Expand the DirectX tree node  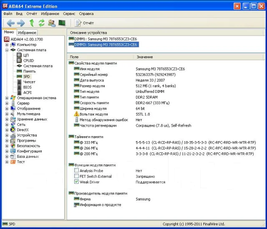click(7, 130)
